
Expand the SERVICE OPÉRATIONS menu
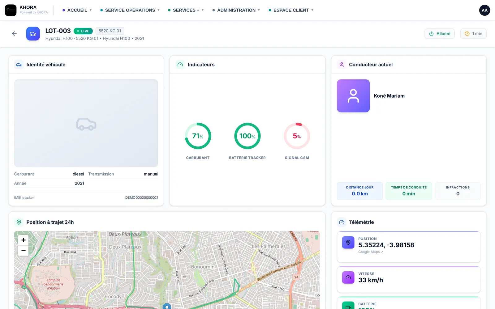coord(130,10)
